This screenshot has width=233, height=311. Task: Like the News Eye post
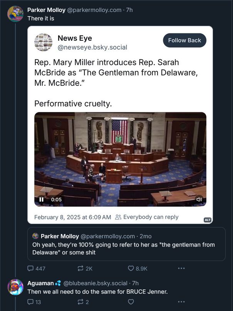point(131,269)
